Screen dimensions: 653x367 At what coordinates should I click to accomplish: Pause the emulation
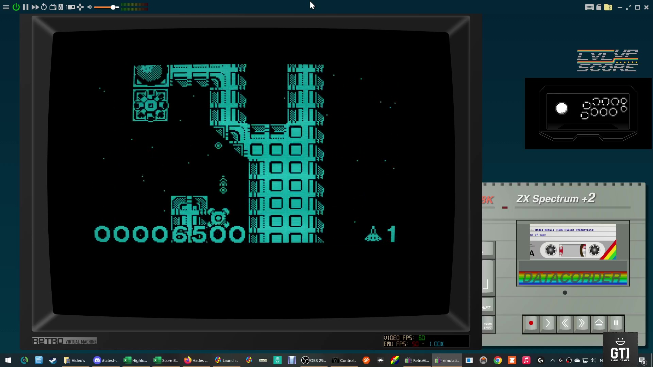[x=26, y=7]
